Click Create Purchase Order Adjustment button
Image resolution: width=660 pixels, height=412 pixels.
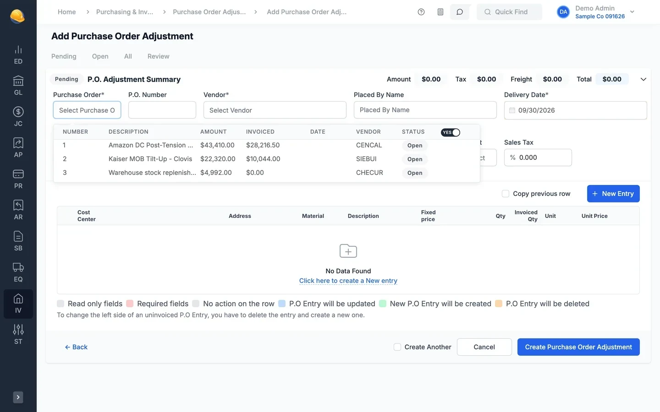(578, 347)
